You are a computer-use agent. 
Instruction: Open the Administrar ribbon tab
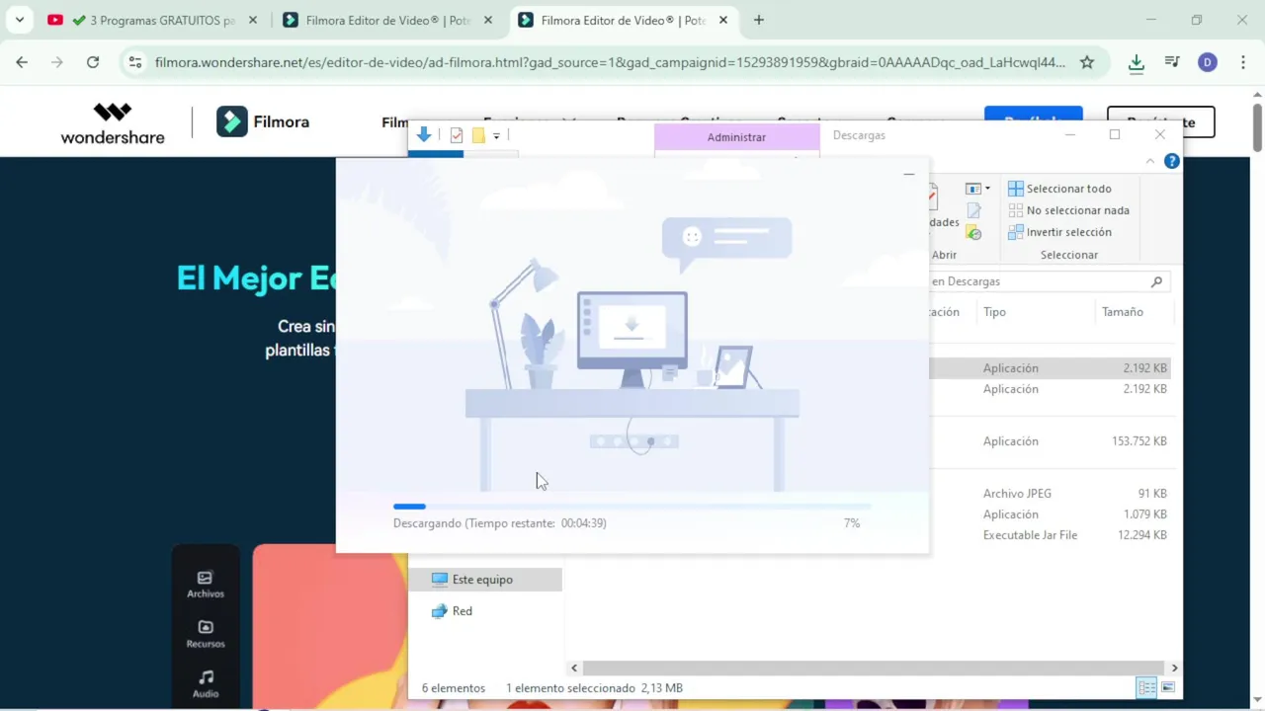coord(736,137)
